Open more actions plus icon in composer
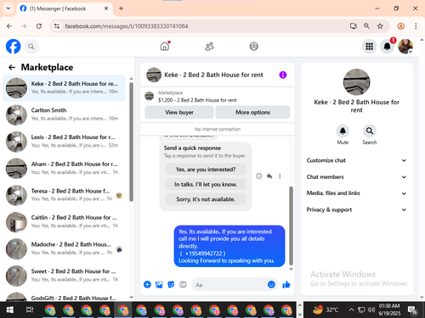This screenshot has height=318, width=425. tap(147, 284)
